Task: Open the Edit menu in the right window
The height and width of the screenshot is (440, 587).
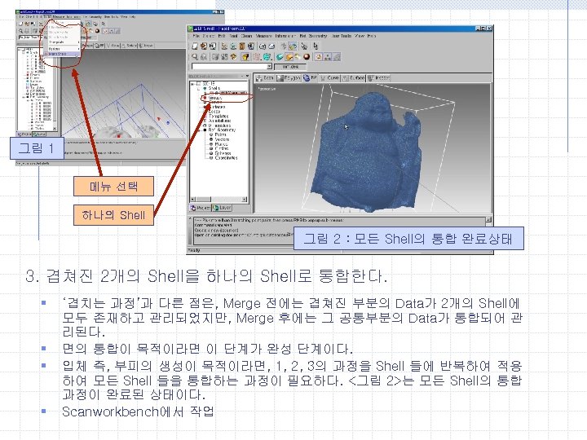Action: [222, 36]
